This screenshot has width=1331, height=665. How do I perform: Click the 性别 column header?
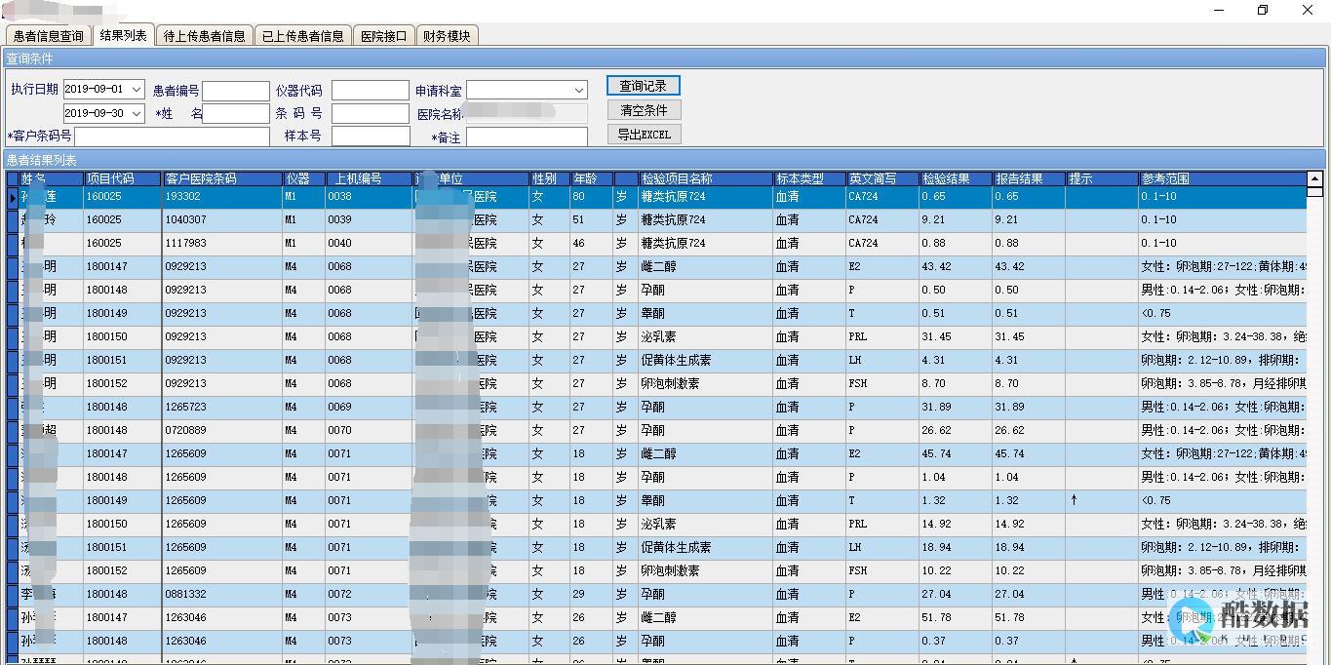[550, 178]
